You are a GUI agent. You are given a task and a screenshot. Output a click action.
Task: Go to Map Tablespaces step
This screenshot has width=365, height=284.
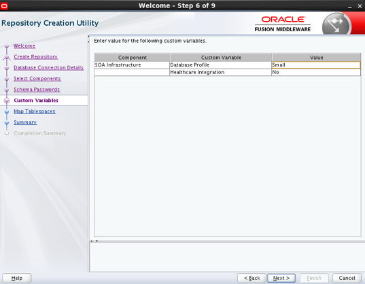click(35, 111)
